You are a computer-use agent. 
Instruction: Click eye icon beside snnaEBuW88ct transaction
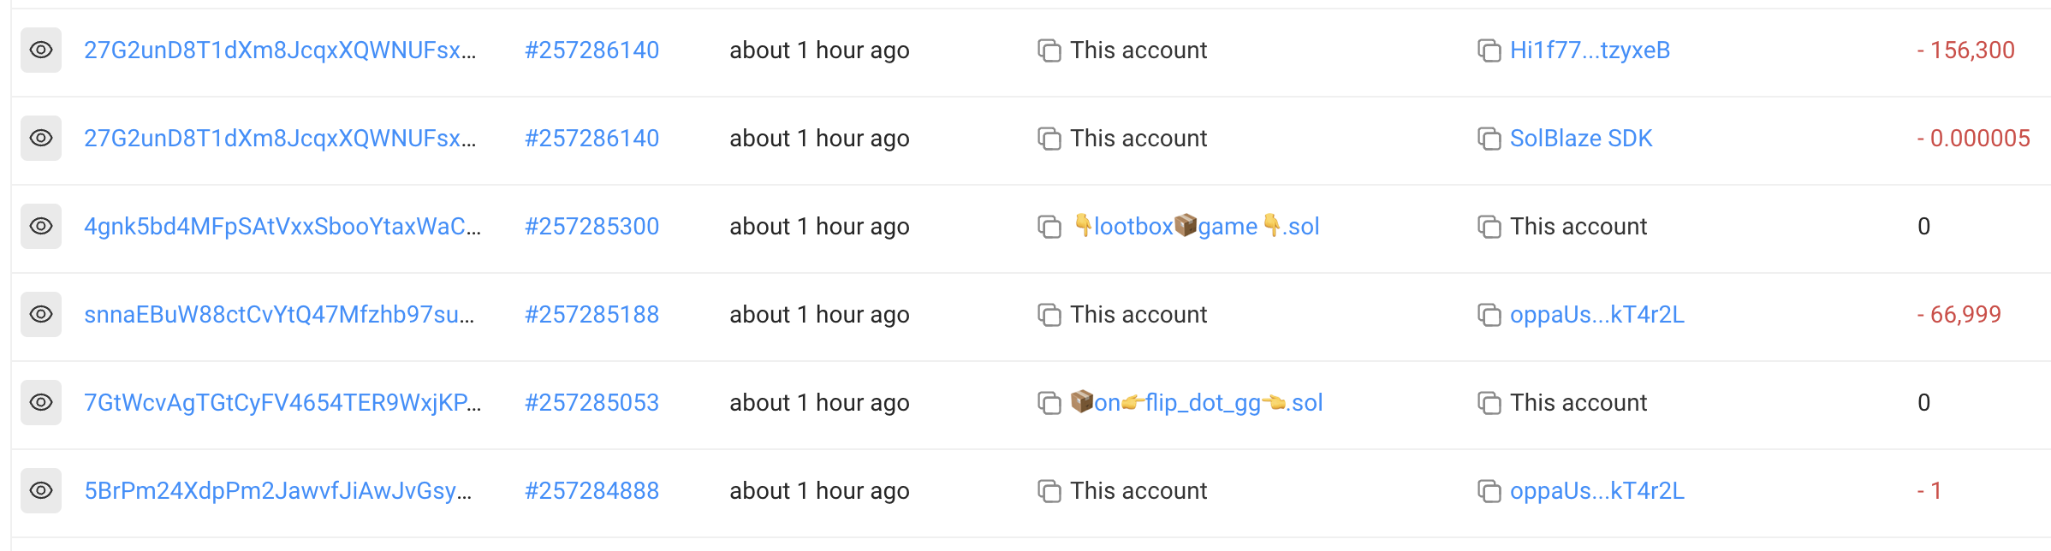[41, 315]
